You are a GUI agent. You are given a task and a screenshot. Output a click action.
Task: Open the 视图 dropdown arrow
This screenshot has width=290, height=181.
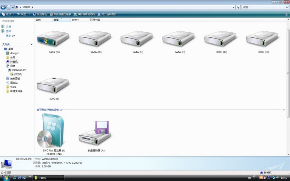click(29, 14)
